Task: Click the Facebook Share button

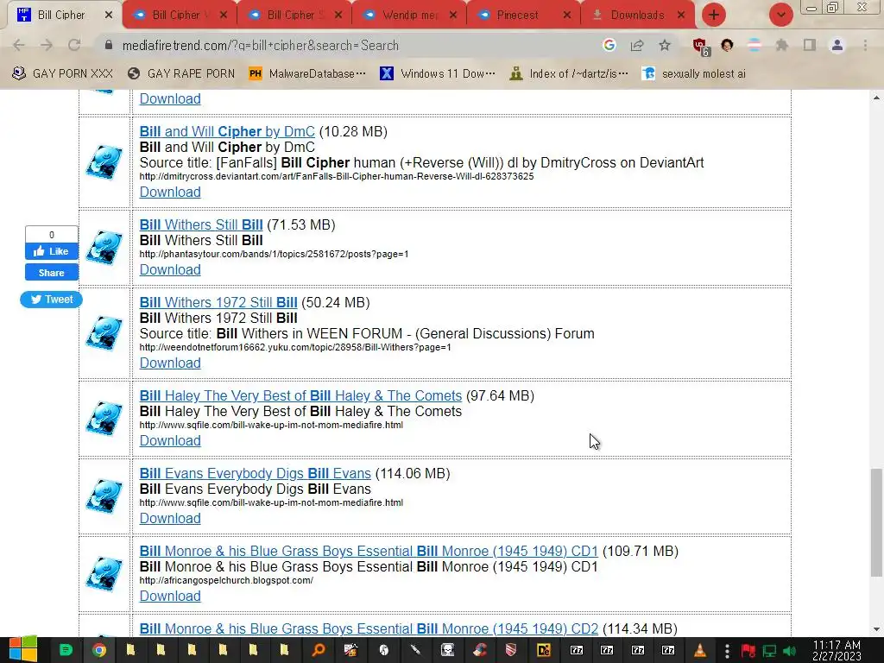Action: tap(51, 273)
